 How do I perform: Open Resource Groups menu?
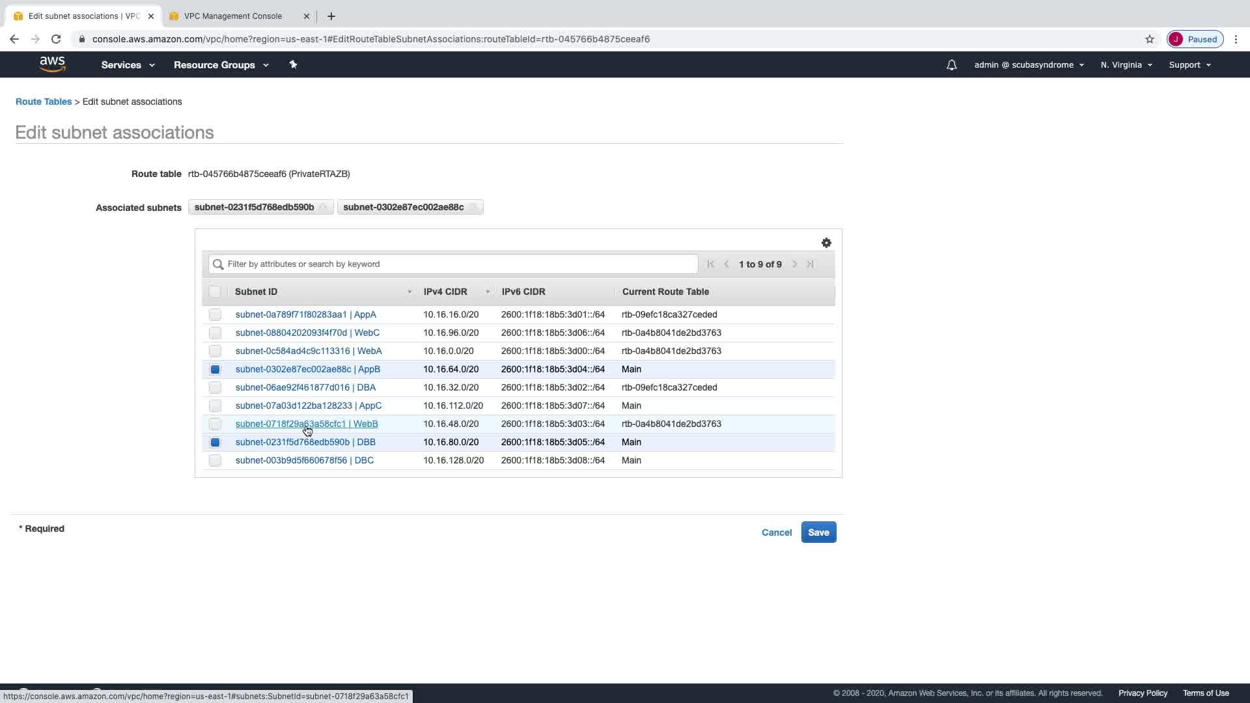[221, 65]
